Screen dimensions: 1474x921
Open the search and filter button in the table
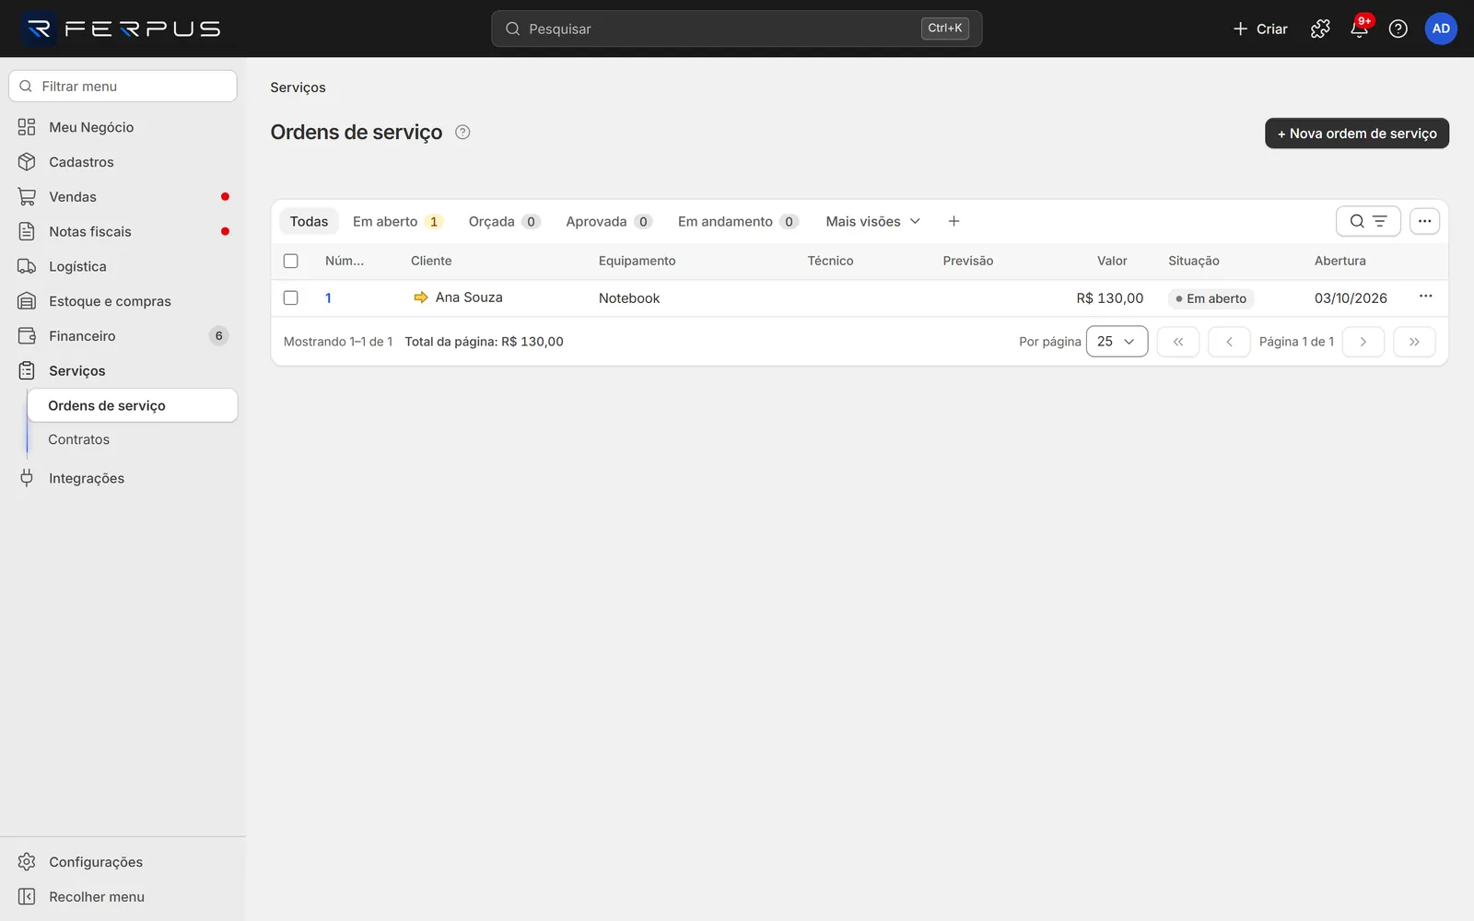pos(1368,221)
